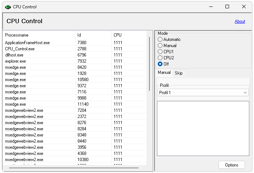Choose the Manual mode option
Screen dimensions: 254x173
coord(160,46)
